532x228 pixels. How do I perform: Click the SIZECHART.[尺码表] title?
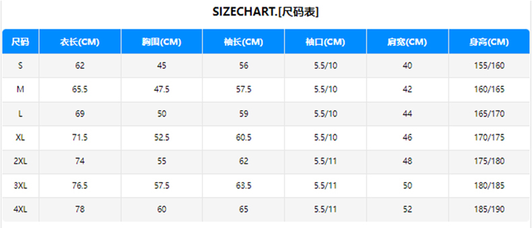point(266,12)
